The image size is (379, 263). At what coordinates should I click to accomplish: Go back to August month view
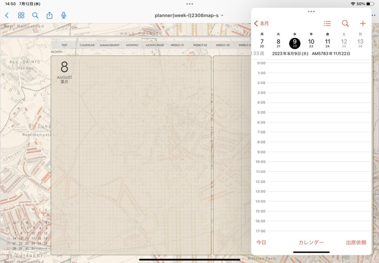pos(261,23)
